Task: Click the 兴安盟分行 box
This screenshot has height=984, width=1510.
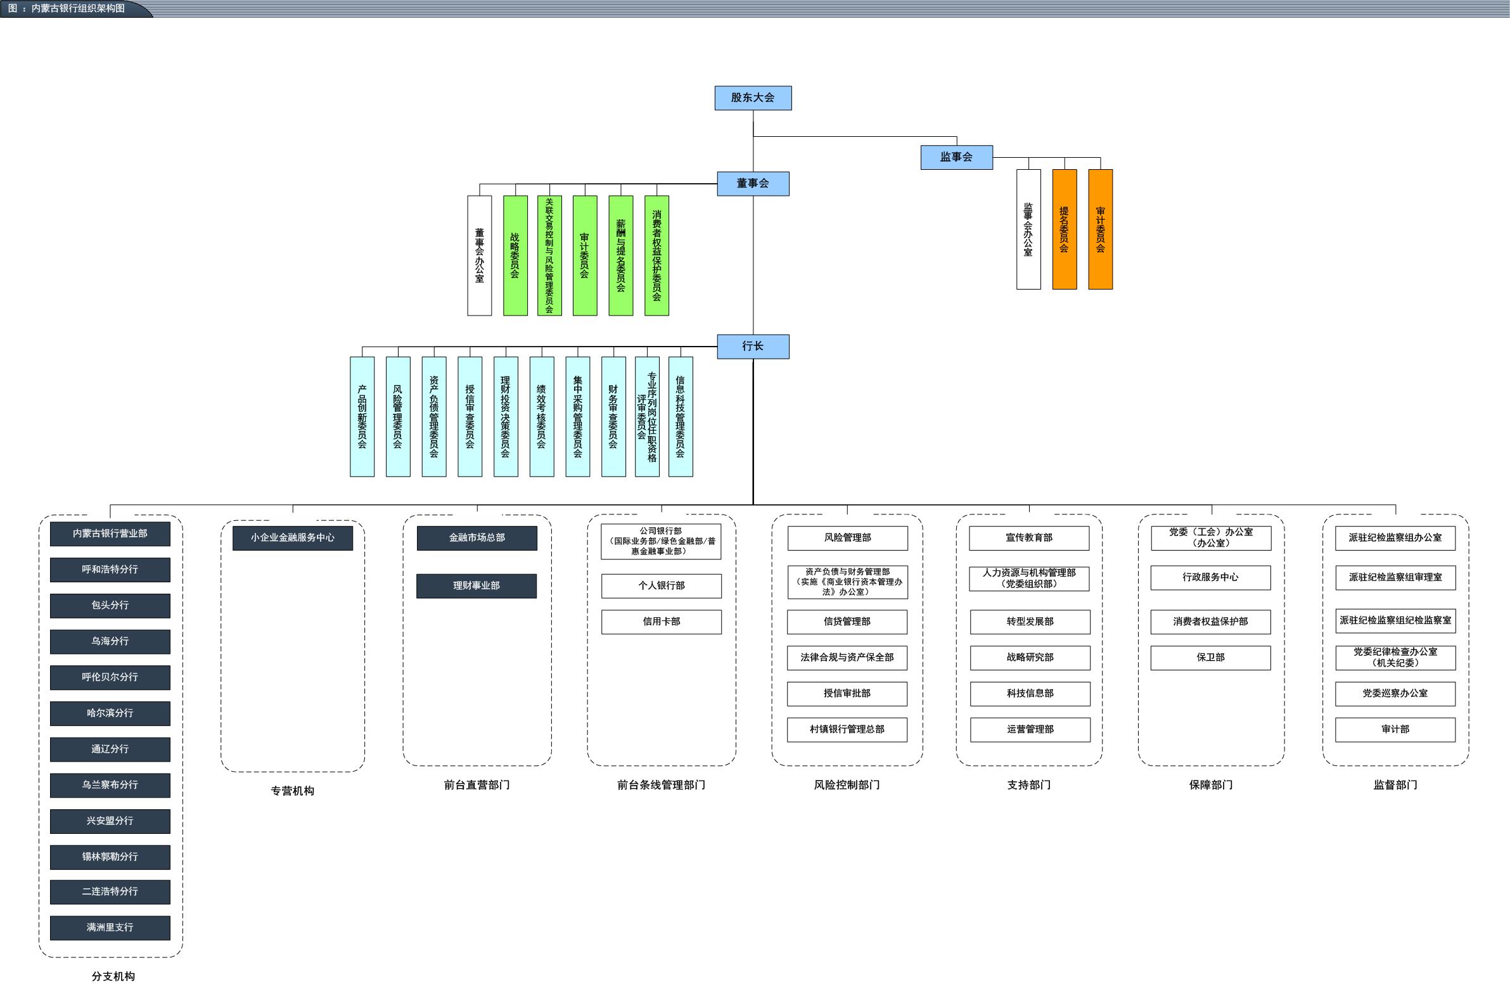Action: pos(110,822)
